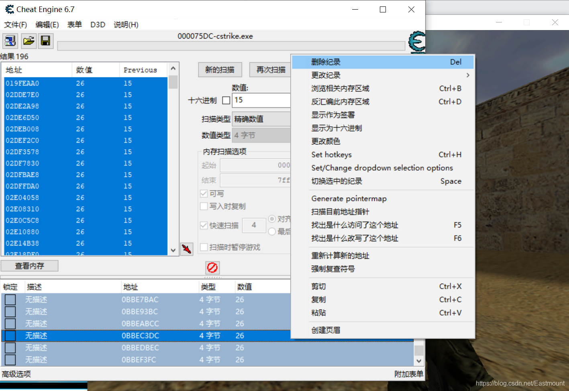Screen dimensions: 569x391
Task: Open the 编辑(E) menu
Action: (47, 25)
